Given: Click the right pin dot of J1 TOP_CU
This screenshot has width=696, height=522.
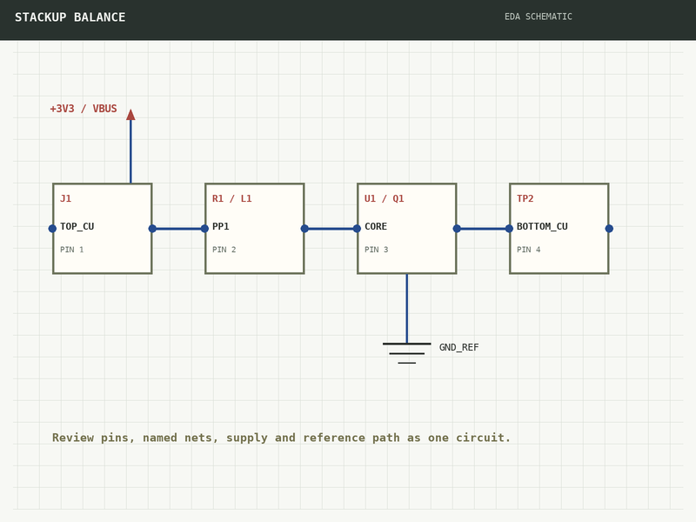Looking at the screenshot, I should (152, 229).
